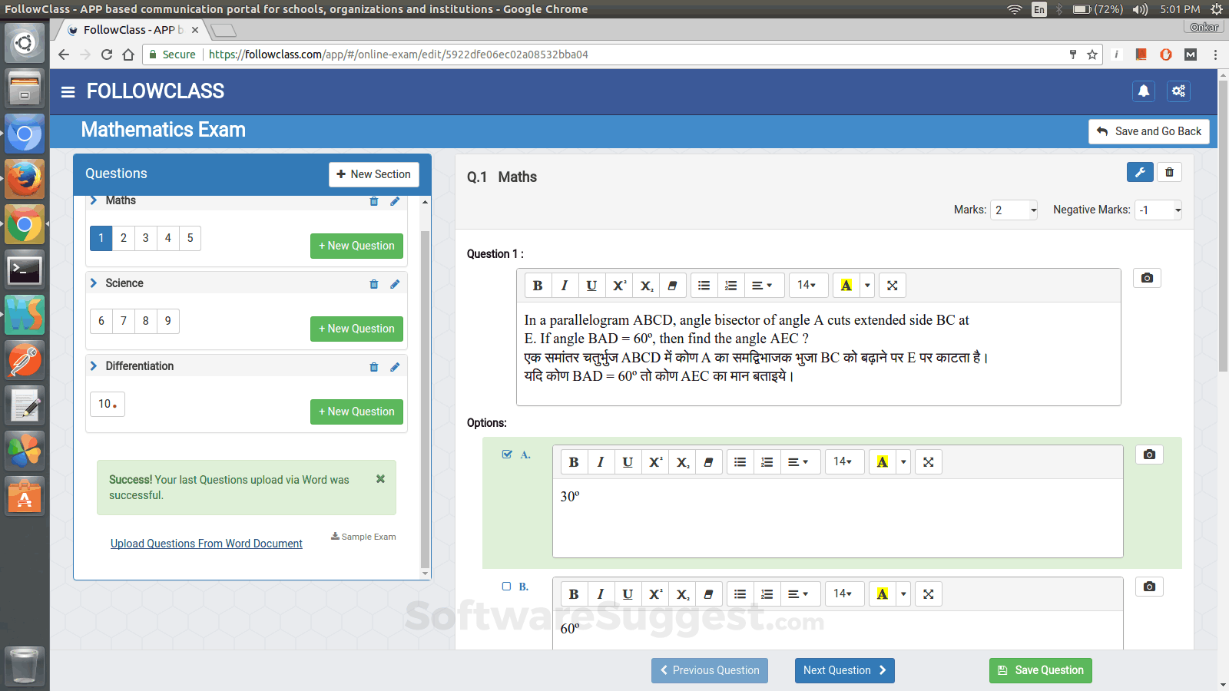Click Upload Questions From Word Document

[x=206, y=543]
